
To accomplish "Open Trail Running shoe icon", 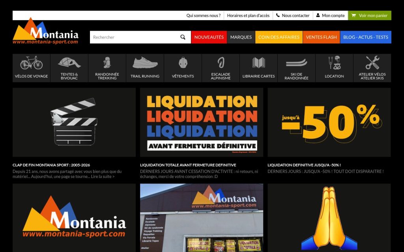I will click(145, 63).
